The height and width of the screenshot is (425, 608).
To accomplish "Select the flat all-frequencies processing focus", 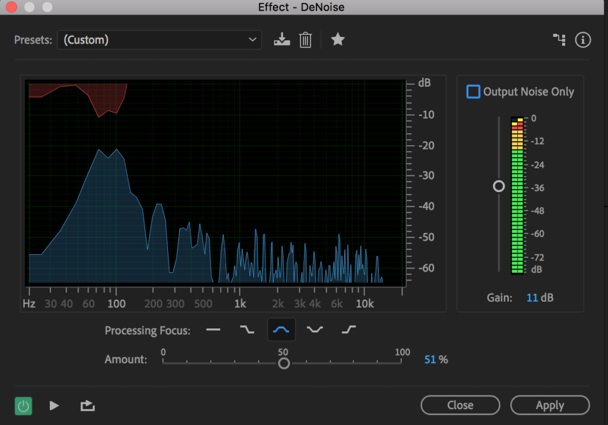I will (213, 330).
